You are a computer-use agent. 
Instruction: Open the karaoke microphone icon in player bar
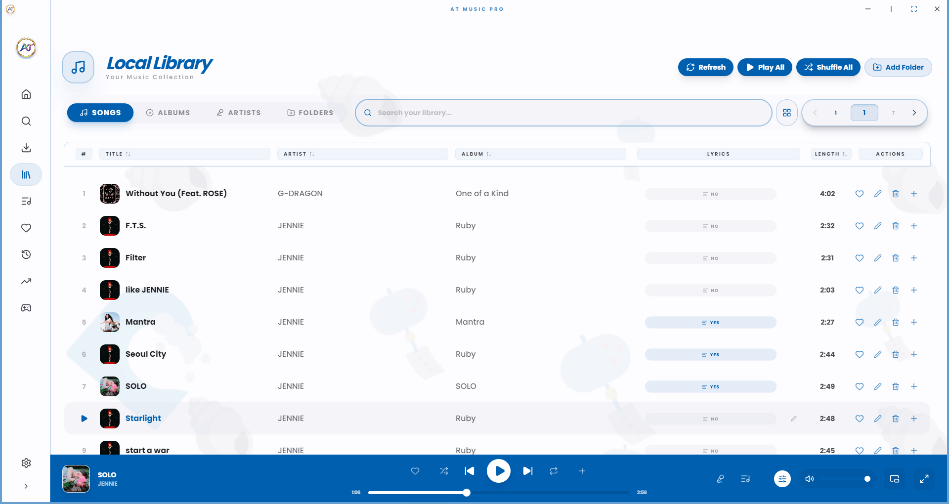click(720, 478)
